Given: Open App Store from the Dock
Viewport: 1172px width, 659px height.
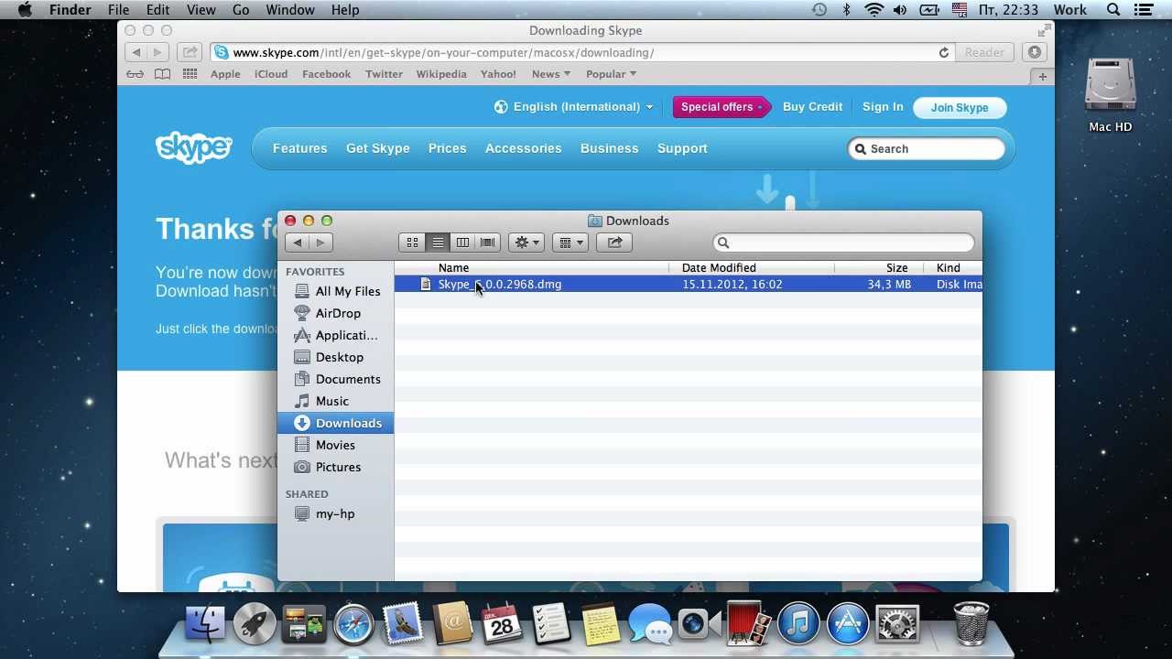Looking at the screenshot, I should [848, 624].
